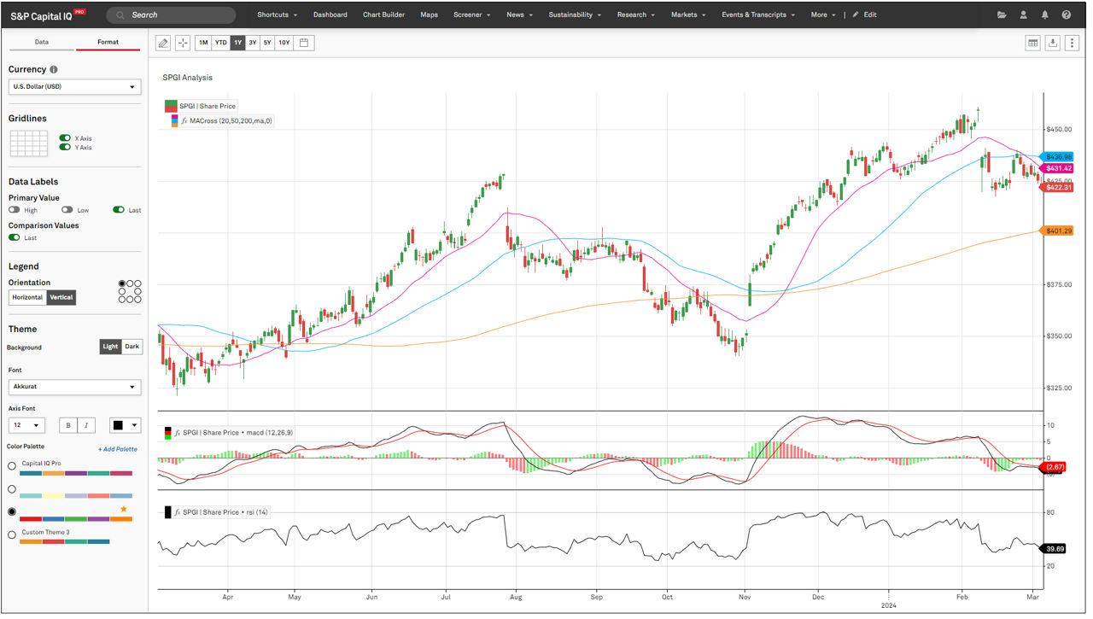Expand the Screener menu

(x=472, y=15)
